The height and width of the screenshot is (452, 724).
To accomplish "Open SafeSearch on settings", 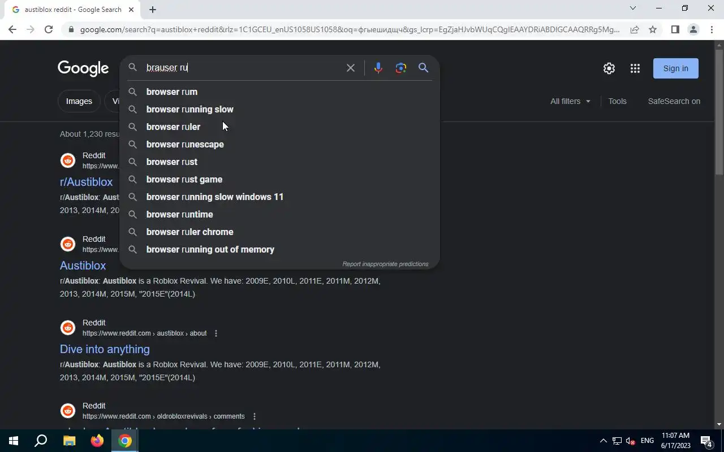I will tap(674, 101).
